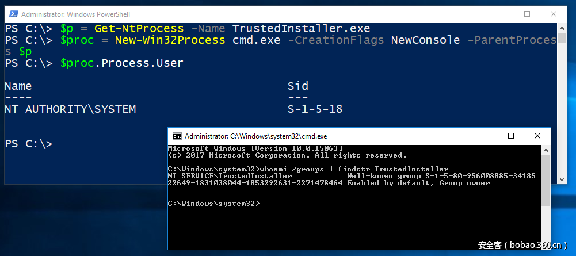Click the C:\Windows\system32> prompt in cmd
Screen dimensions: 576x256
pos(213,203)
